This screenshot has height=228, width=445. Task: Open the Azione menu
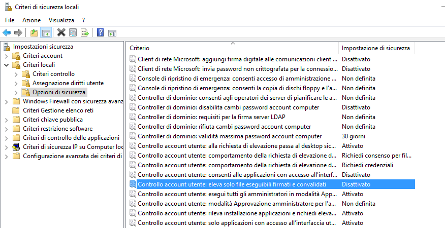click(31, 20)
